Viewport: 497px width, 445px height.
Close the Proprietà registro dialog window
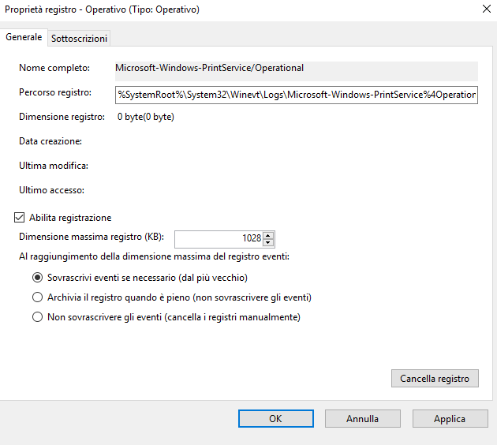point(483,9)
